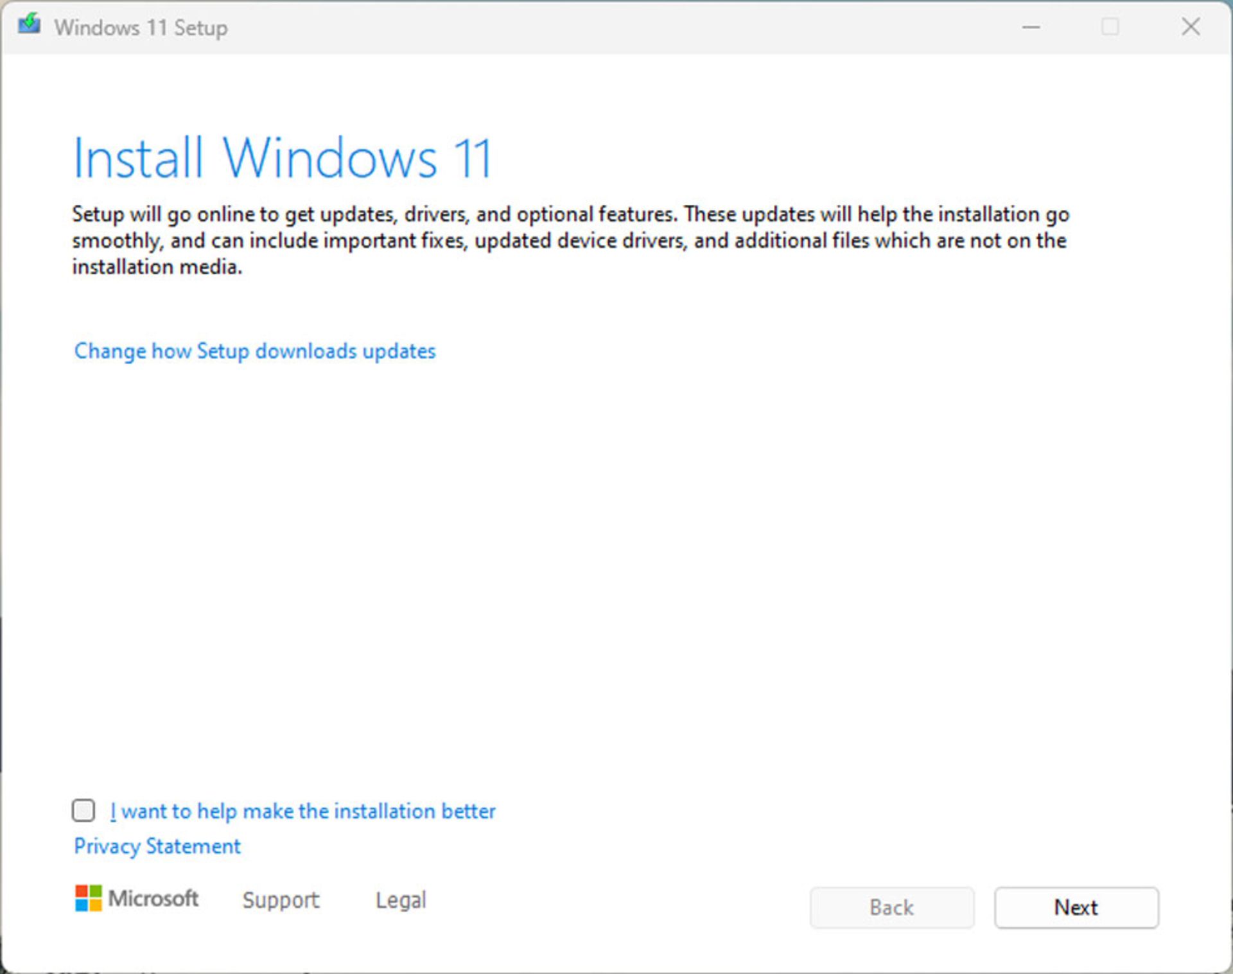
Task: Close the Windows 11 Setup window
Action: click(1191, 27)
